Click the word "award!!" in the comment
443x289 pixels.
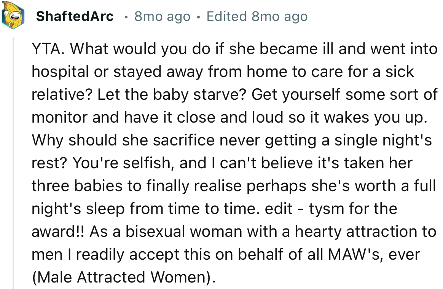[x=59, y=232]
